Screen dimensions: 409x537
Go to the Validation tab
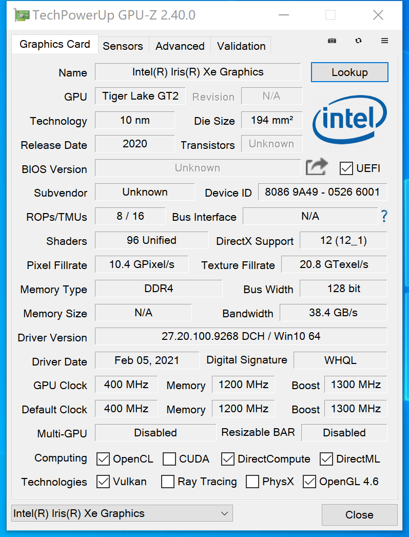click(241, 46)
